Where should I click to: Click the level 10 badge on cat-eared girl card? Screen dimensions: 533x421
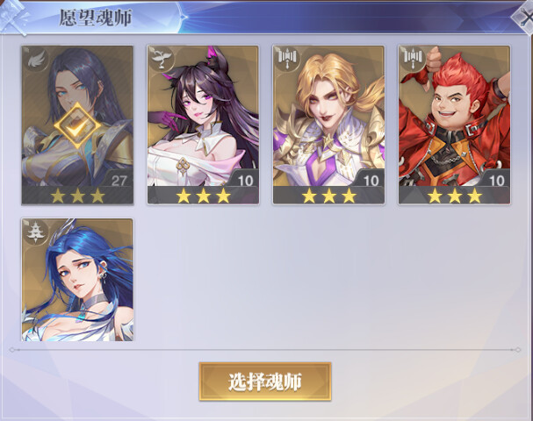pos(245,181)
